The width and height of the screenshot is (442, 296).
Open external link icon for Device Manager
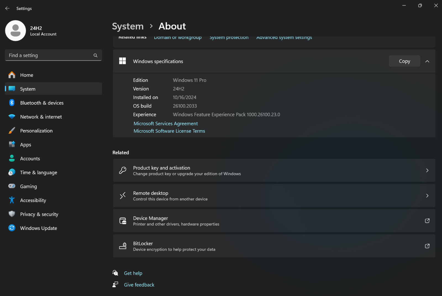pyautogui.click(x=427, y=221)
